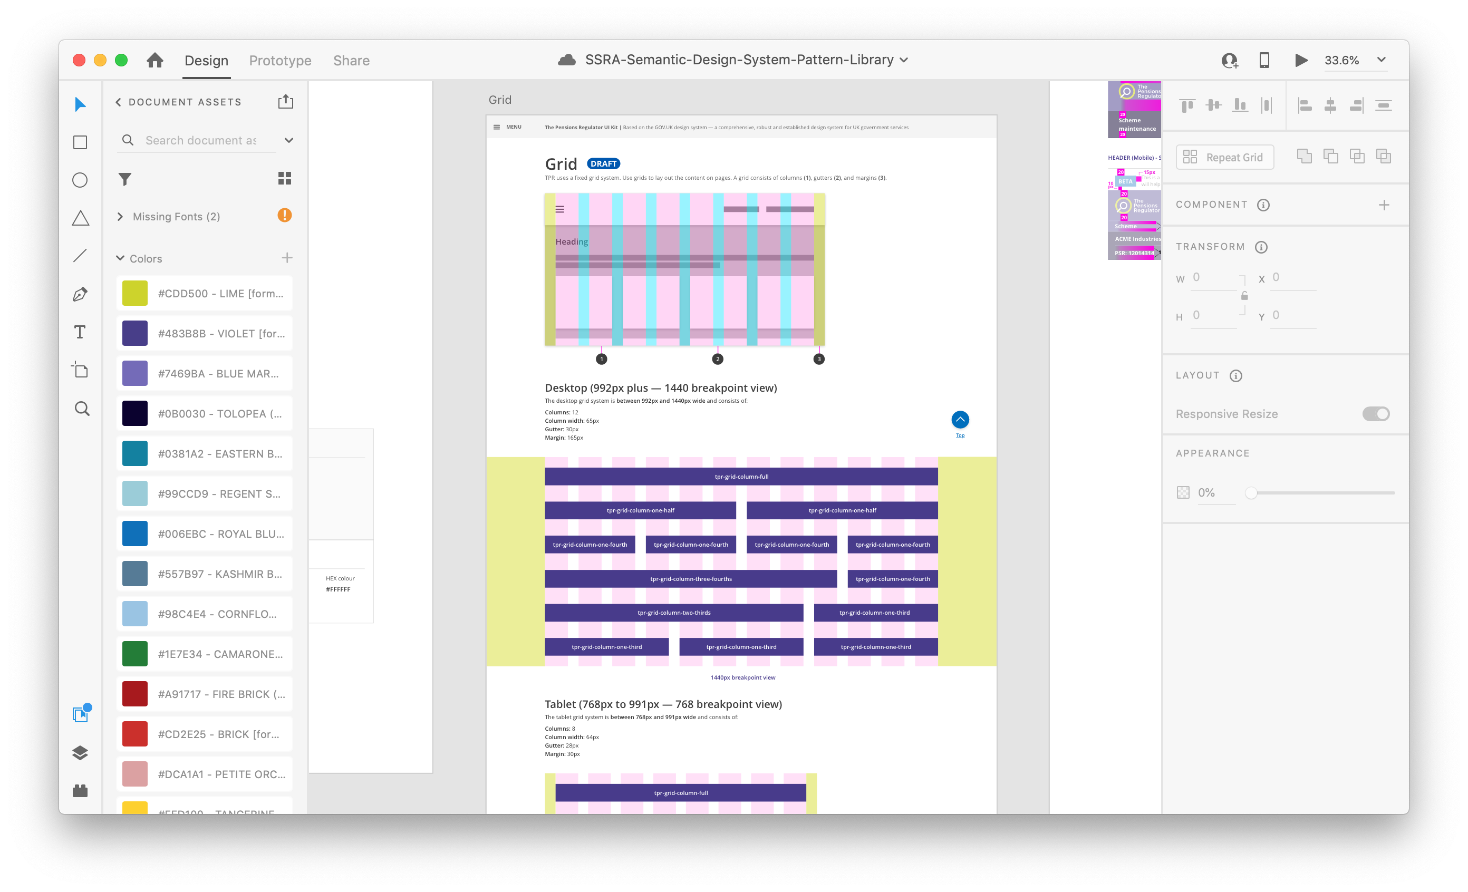The height and width of the screenshot is (892, 1468).
Task: Select the Ellipse tool
Action: [80, 180]
